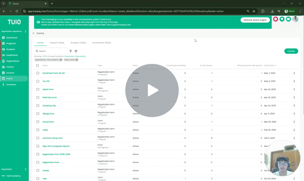Reload the browser page

[x=17, y=11]
